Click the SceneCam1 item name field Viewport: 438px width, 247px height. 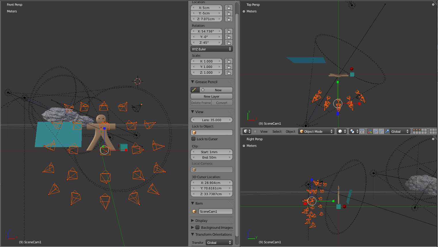pyautogui.click(x=215, y=212)
